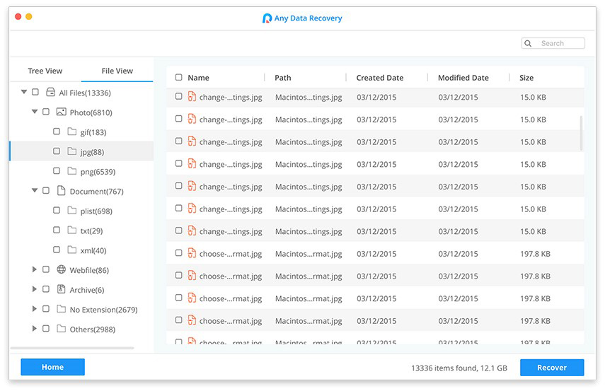Screen dimensions: 605x391
Task: Click file icon of first choose-...rmat.jpg row
Action: (192, 253)
